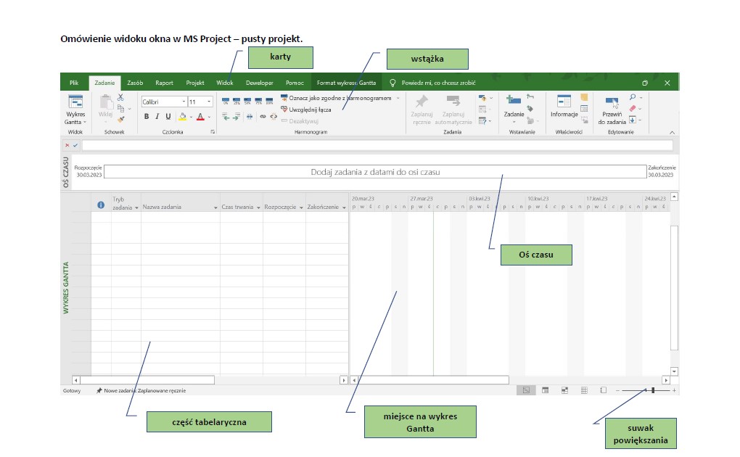
Task: Click the zoom slider in status bar
Action: [x=652, y=390]
